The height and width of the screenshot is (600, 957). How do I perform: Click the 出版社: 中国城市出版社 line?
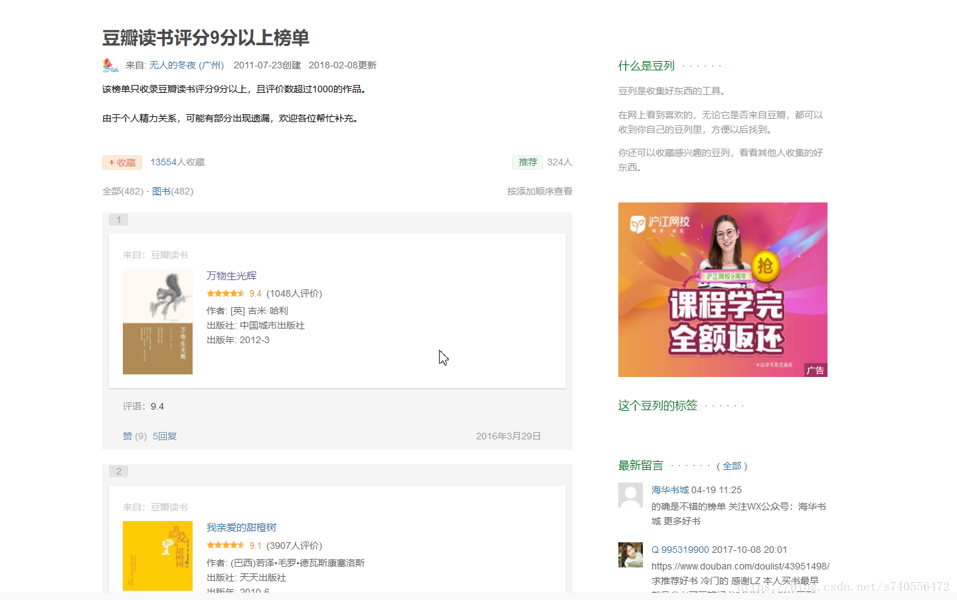pyautogui.click(x=256, y=325)
